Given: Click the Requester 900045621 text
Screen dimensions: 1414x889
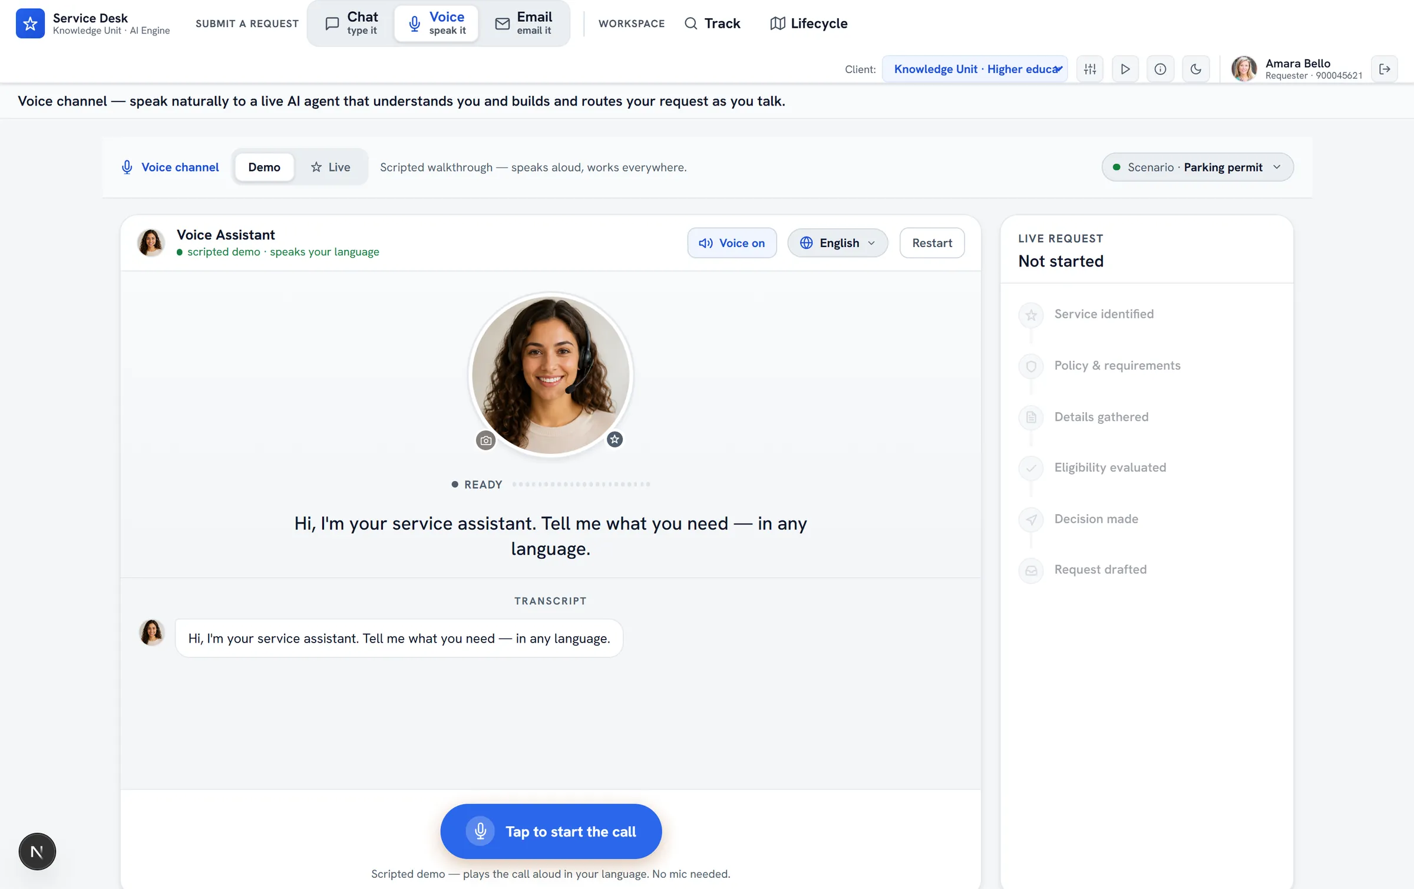Looking at the screenshot, I should click(1313, 75).
